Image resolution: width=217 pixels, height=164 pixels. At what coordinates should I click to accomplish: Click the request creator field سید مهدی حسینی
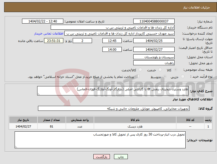click(x=120, y=33)
